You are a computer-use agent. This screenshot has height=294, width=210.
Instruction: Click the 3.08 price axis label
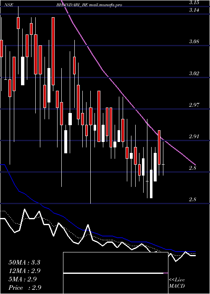(x=194, y=42)
